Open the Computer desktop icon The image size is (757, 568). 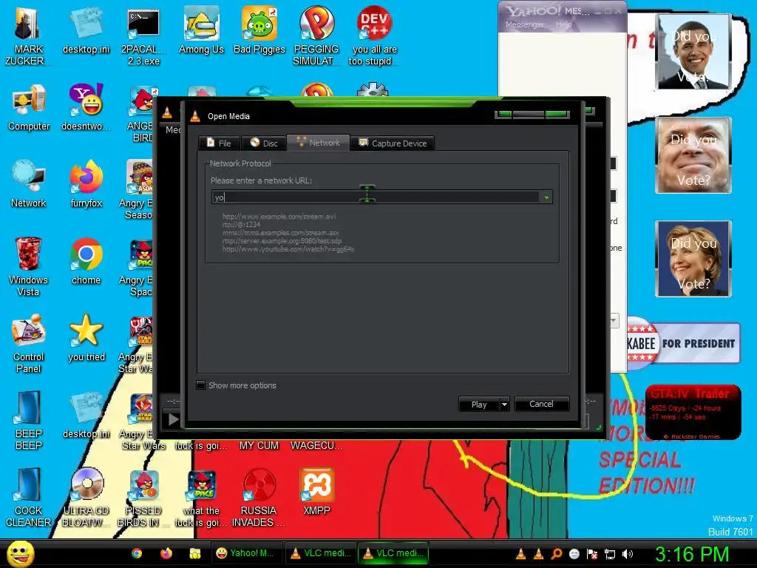(x=29, y=107)
